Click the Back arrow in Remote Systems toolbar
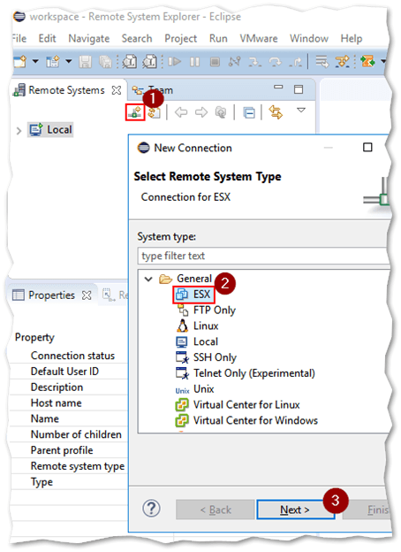401x552 pixels. (x=181, y=112)
